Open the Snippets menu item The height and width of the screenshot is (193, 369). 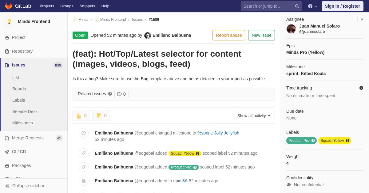click(87, 6)
